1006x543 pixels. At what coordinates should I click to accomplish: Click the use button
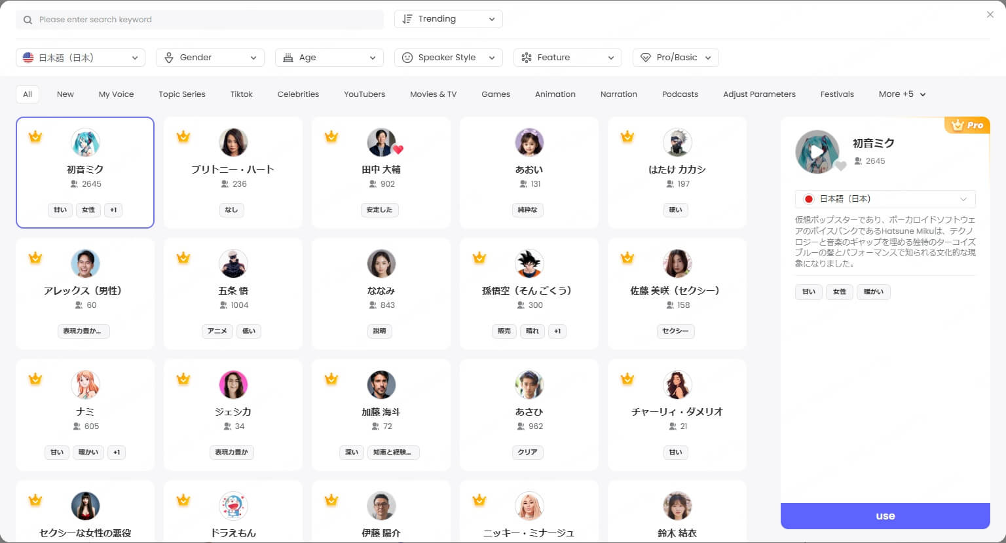(885, 516)
